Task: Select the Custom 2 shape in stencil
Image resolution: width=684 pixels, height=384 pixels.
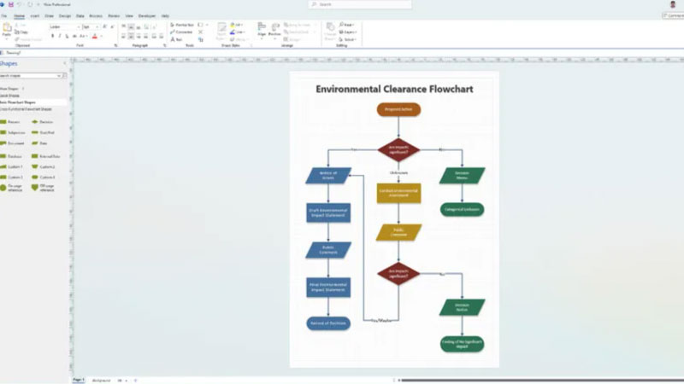Action: pyautogui.click(x=44, y=166)
